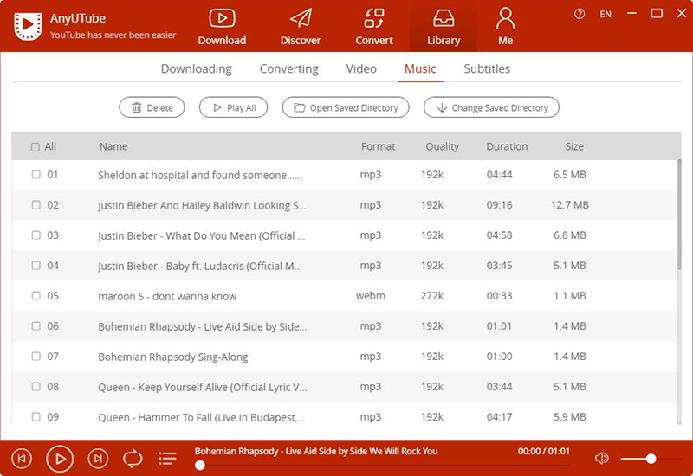693x476 pixels.
Task: Select 'maroon 5 - dont wanna know' track
Action: (x=167, y=296)
